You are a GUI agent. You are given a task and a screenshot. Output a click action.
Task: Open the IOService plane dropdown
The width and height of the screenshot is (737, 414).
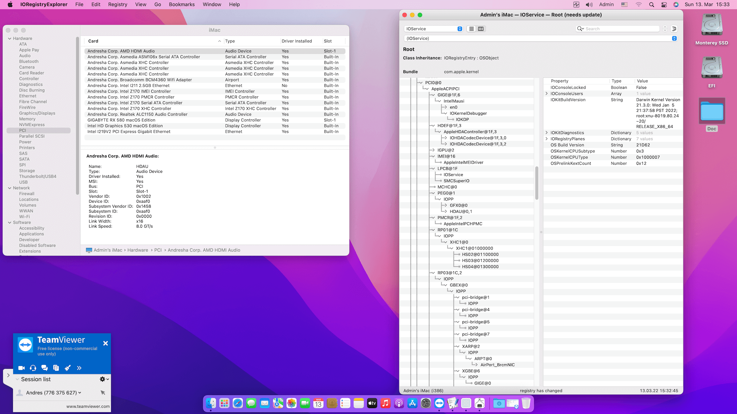[x=433, y=29]
